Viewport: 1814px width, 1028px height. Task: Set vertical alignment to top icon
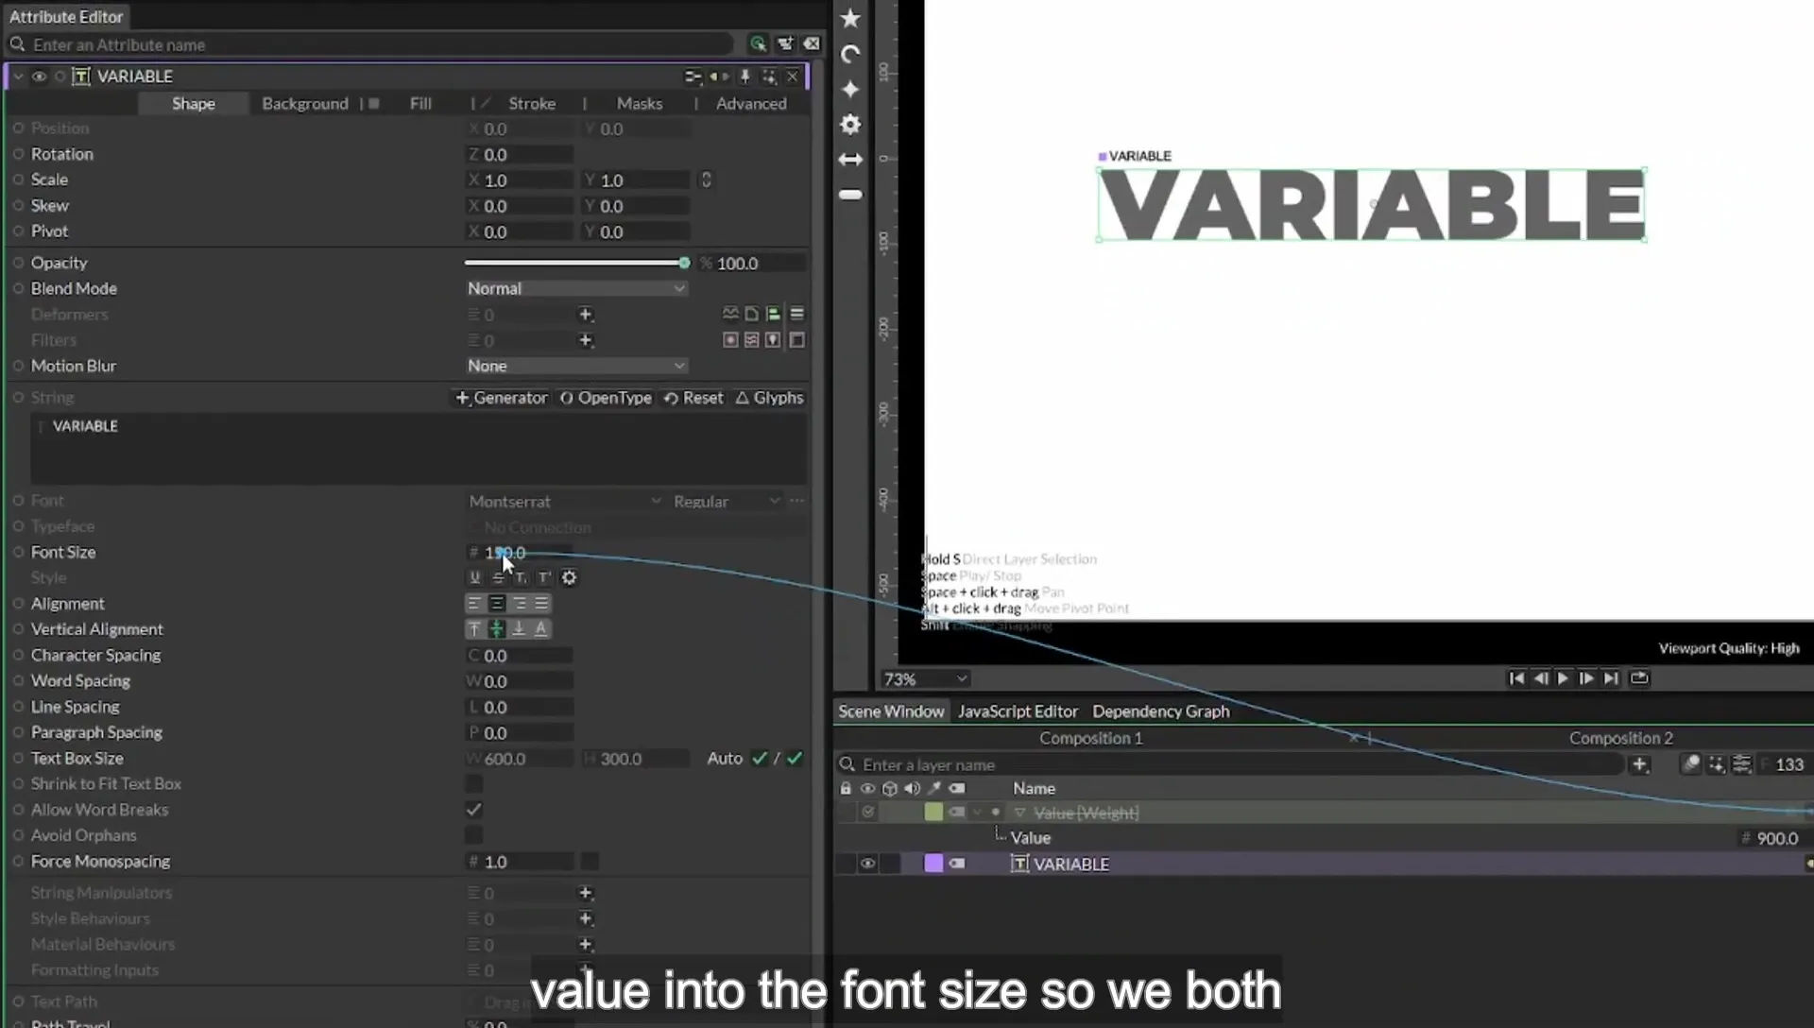[x=474, y=628]
